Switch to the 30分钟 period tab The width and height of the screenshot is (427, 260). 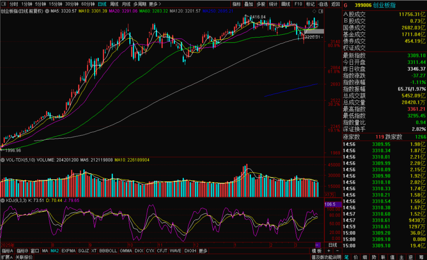72,4
